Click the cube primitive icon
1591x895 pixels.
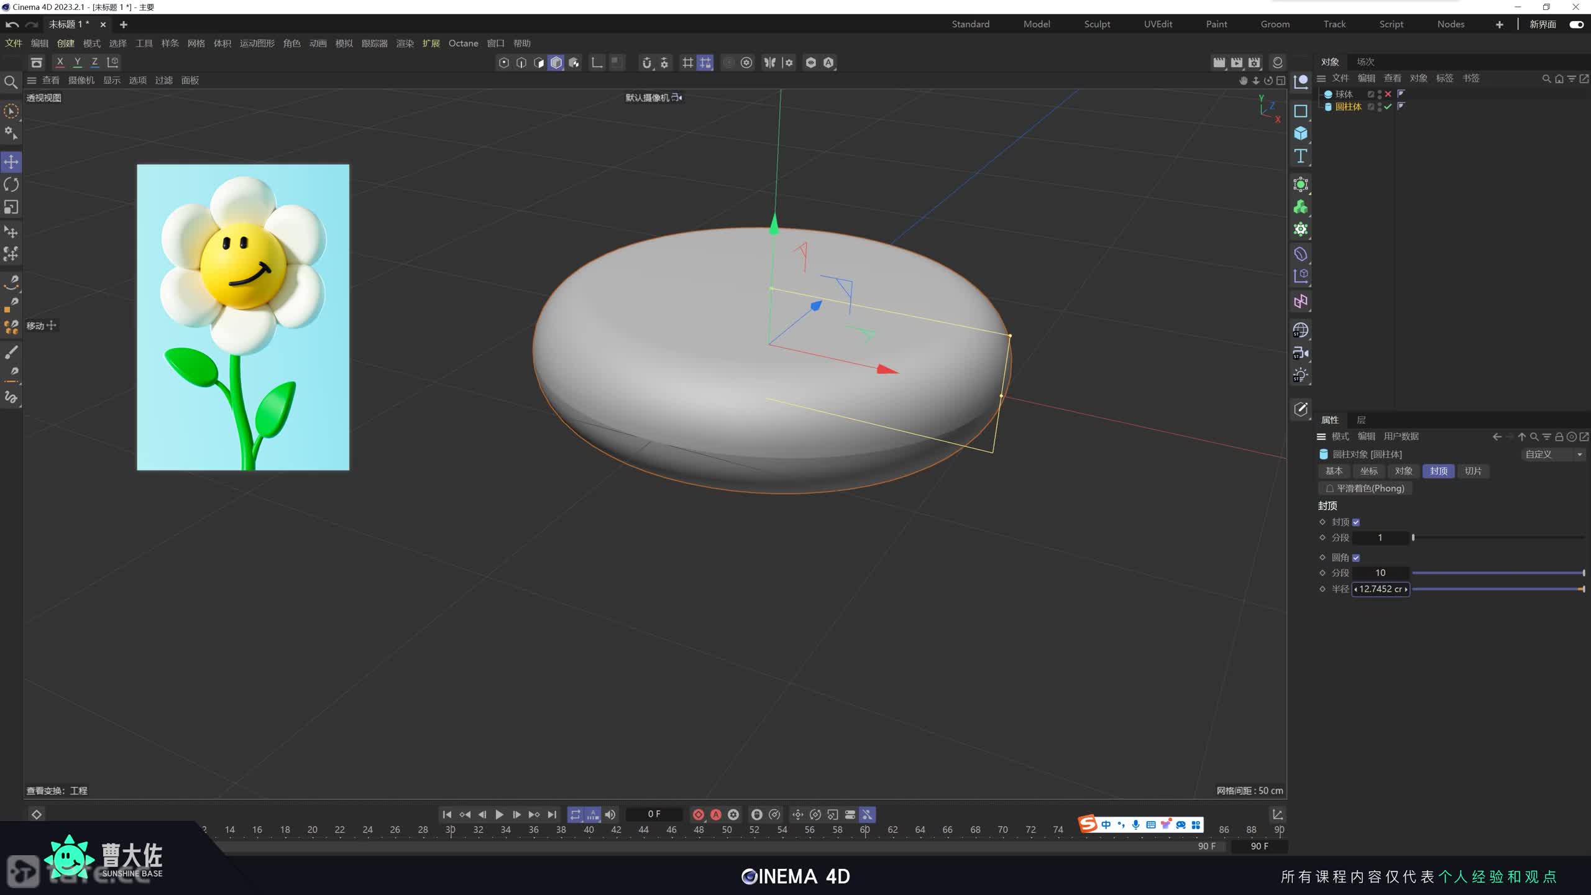click(1300, 134)
